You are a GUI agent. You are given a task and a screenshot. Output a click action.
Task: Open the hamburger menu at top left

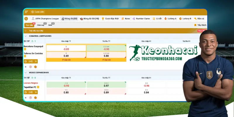(27, 12)
